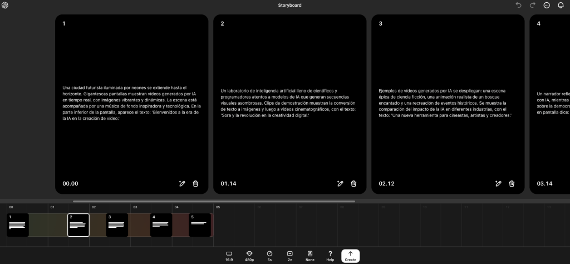
Task: Click the undo arrow icon
Action: [x=519, y=5]
